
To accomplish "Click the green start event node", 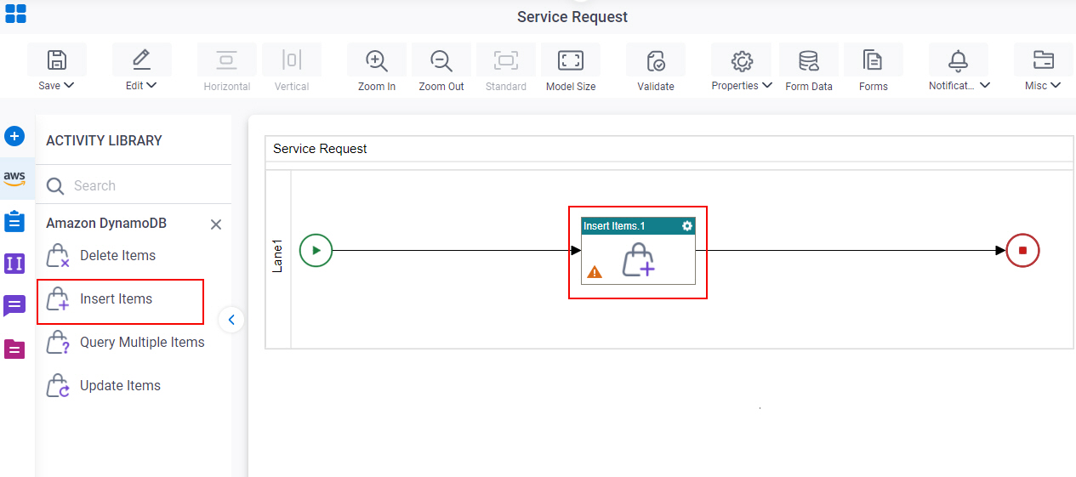I will click(316, 251).
